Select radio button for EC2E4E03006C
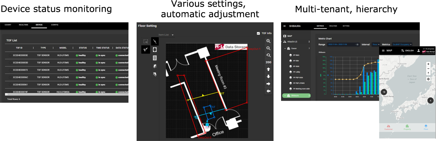 coord(10,77)
